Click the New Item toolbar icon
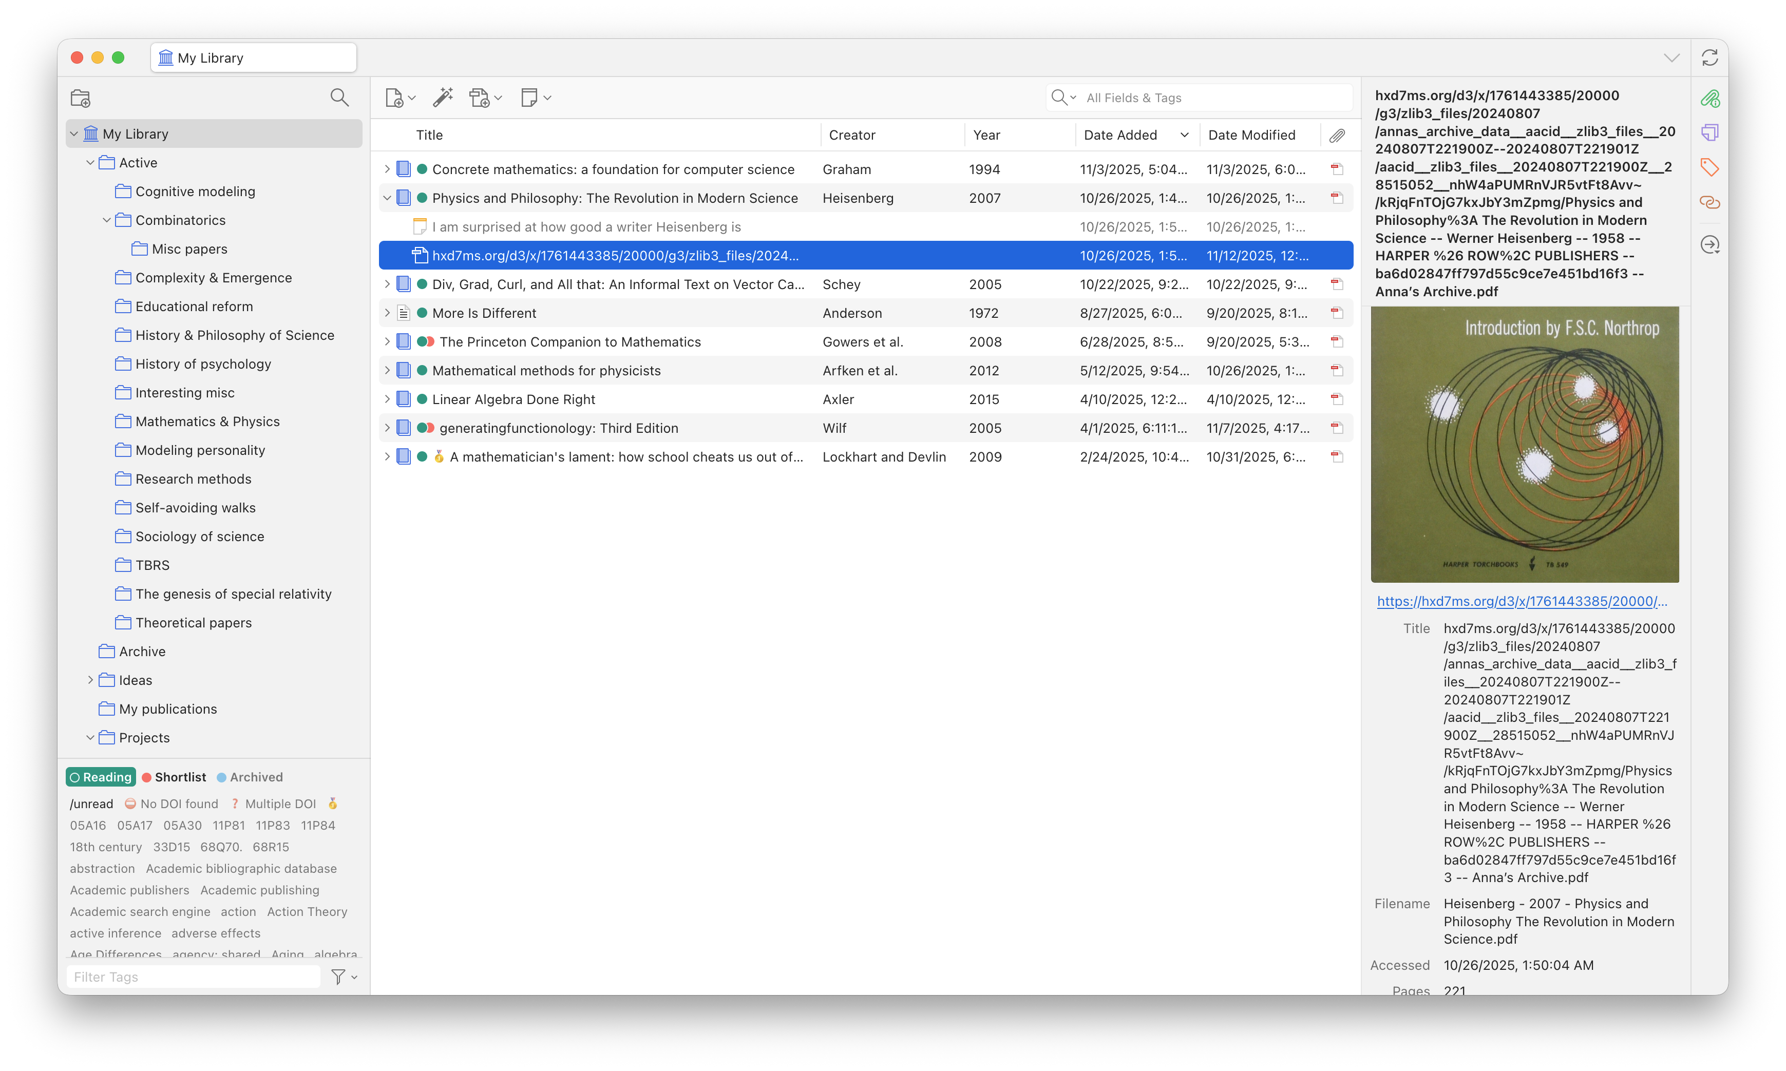 coord(395,98)
